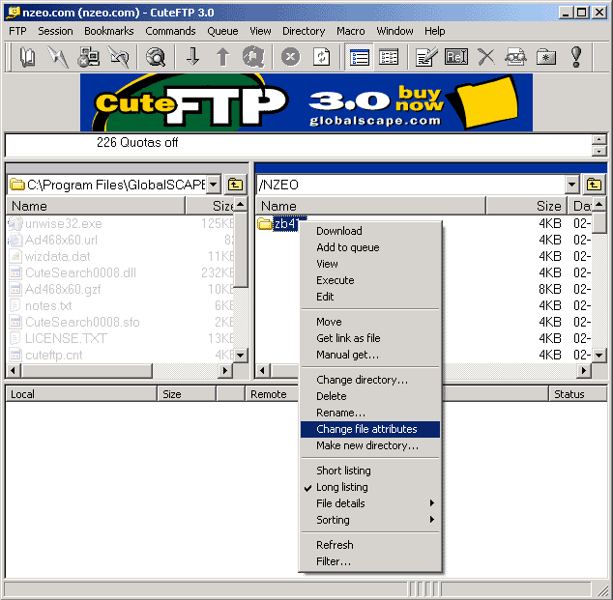
Task: Click the CuteFTP 3.0 buy now banner
Action: point(306,102)
